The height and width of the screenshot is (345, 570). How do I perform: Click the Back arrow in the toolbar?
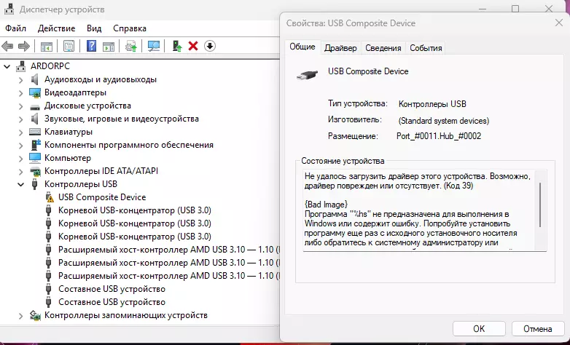(x=8, y=46)
